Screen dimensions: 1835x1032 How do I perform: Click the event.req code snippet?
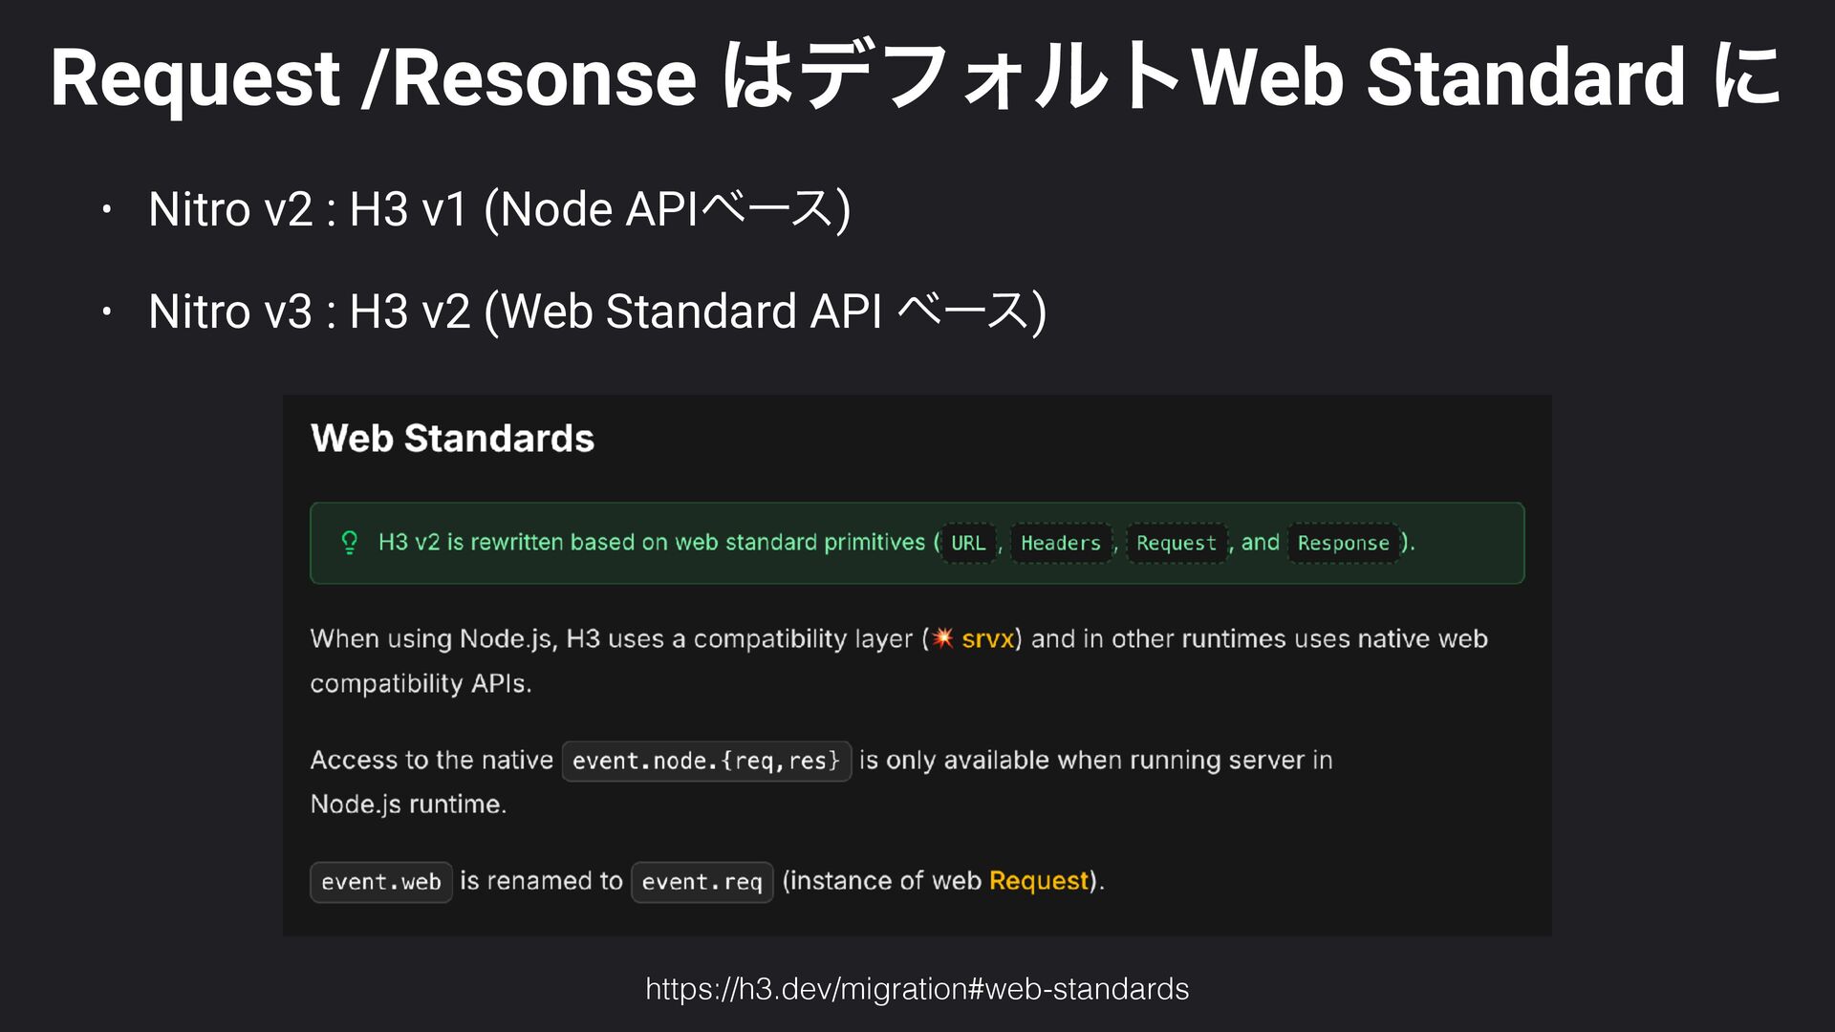(702, 882)
